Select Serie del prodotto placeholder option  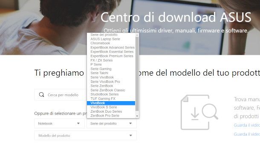(x=111, y=35)
